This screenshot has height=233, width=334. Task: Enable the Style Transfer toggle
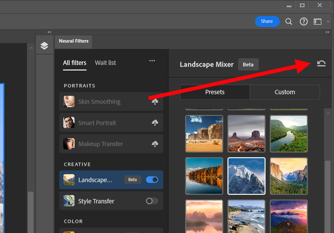152,201
